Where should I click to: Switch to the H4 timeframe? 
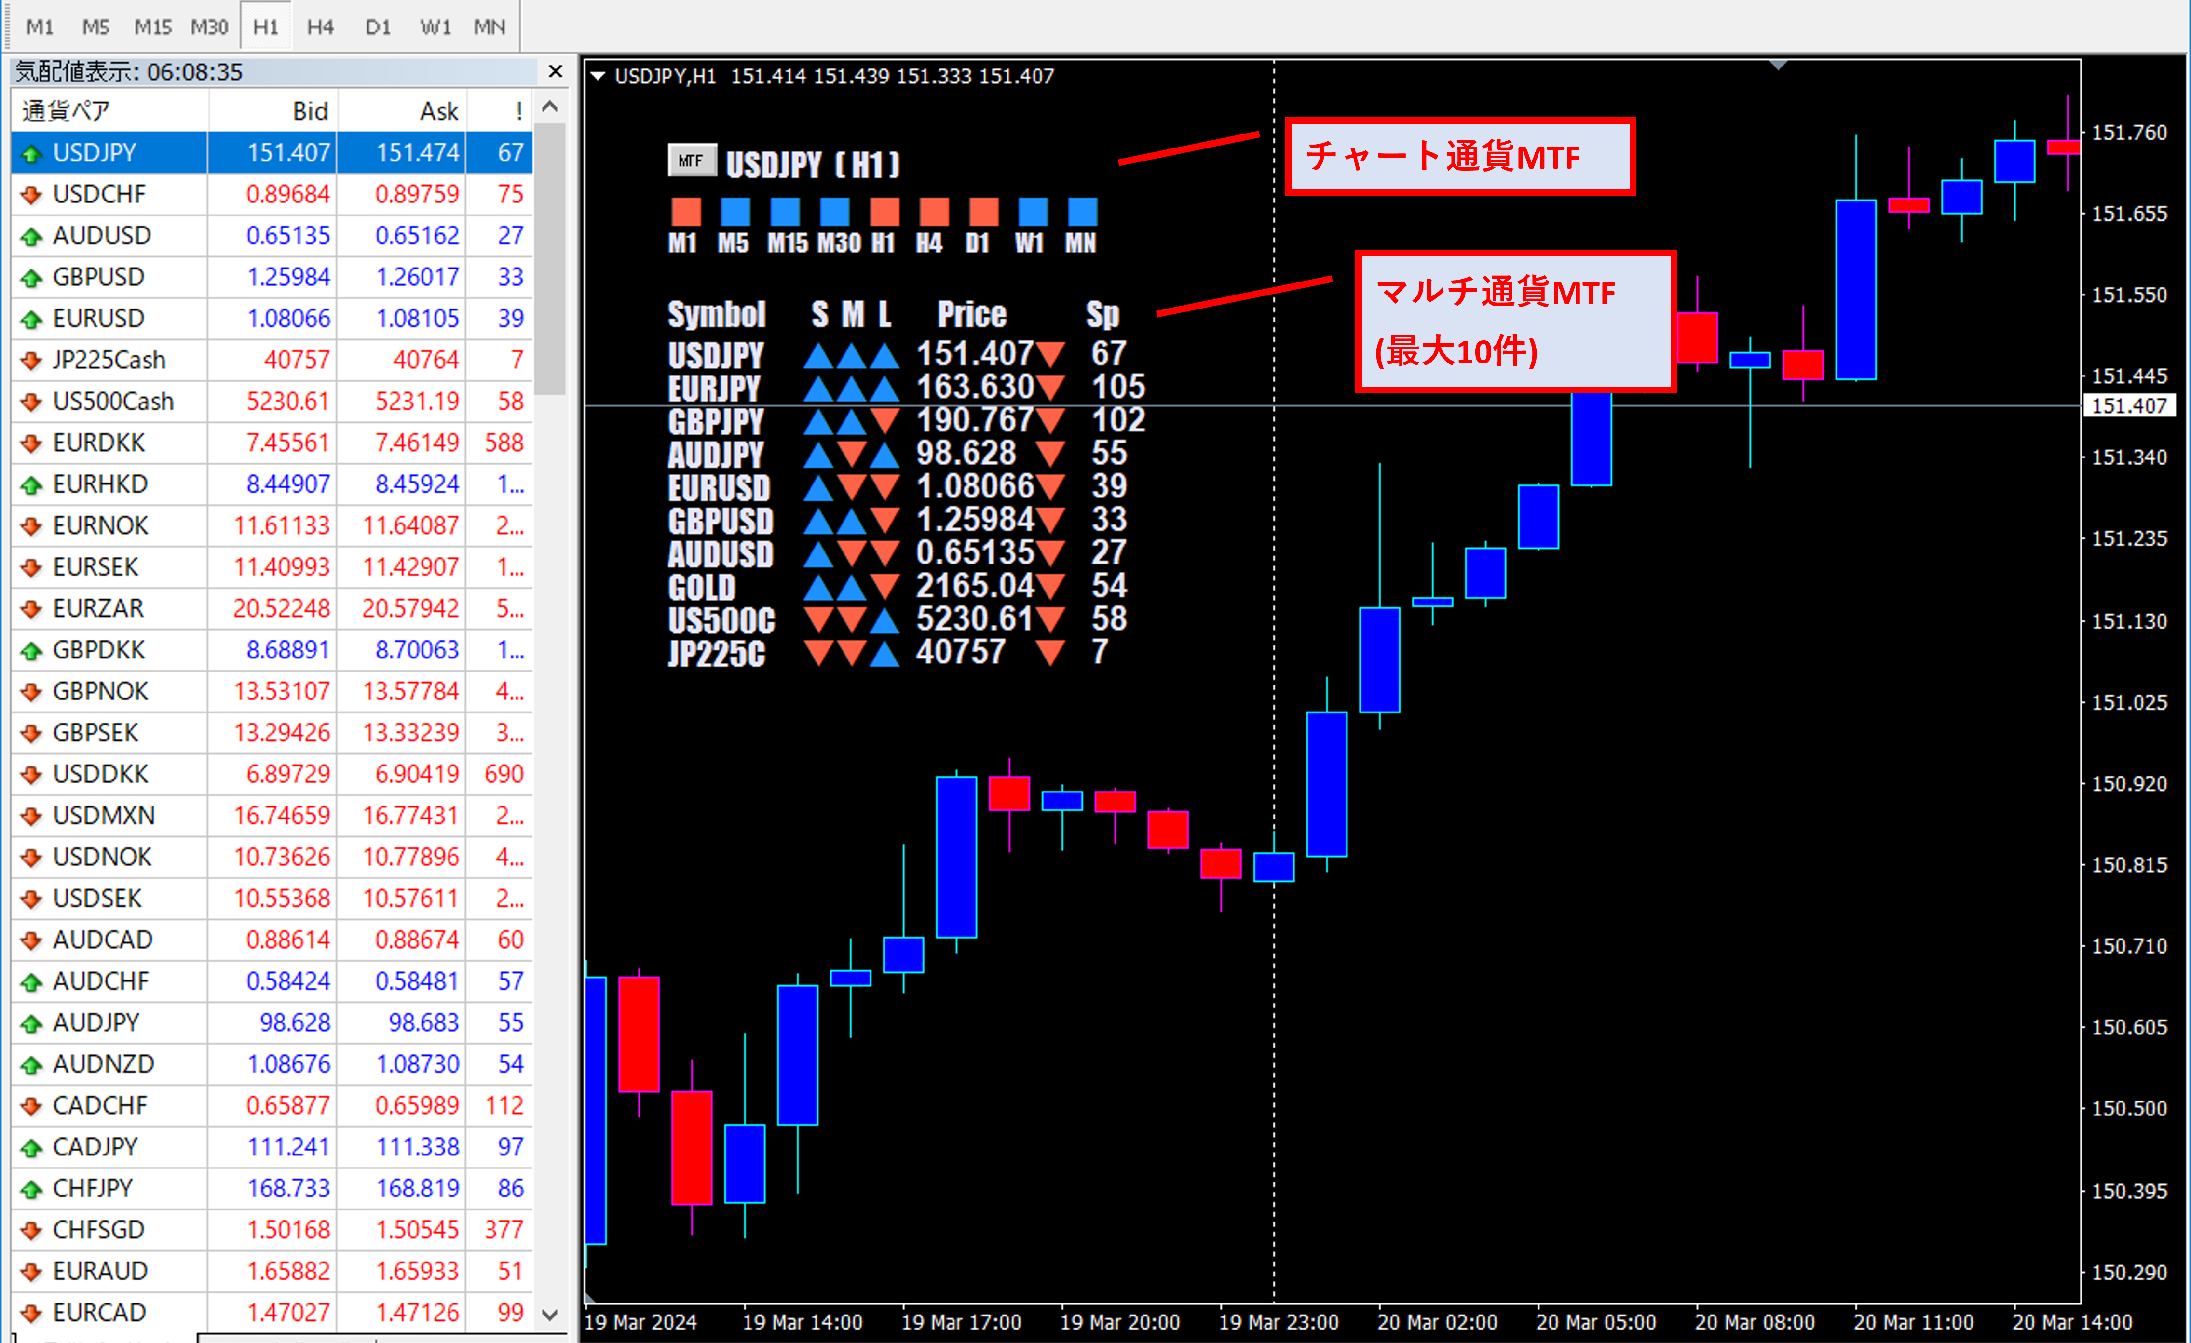pos(320,27)
